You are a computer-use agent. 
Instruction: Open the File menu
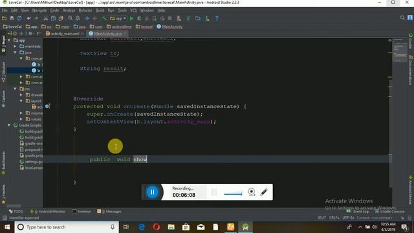5,10
